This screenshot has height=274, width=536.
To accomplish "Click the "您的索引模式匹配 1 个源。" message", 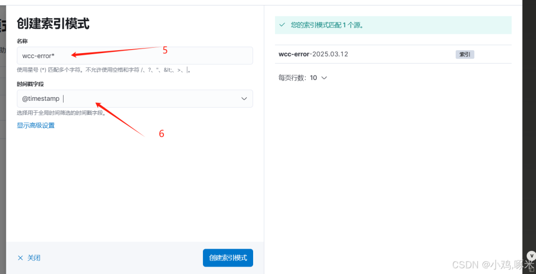I will [327, 25].
